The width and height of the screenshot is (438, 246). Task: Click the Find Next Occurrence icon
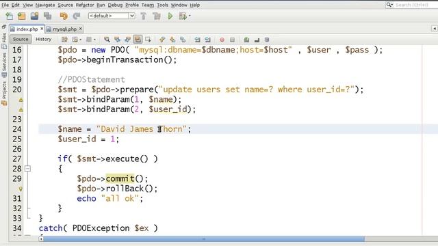coord(127,40)
